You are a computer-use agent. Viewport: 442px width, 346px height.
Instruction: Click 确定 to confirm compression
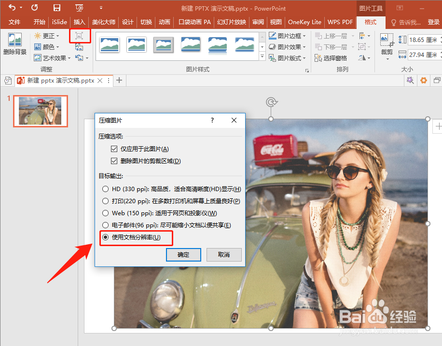click(183, 255)
